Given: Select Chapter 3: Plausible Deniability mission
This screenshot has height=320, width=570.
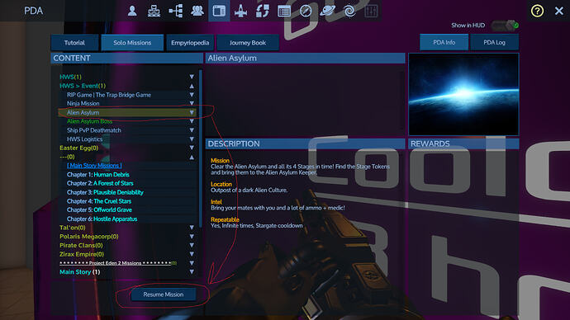Looking at the screenshot, I should [x=105, y=192].
